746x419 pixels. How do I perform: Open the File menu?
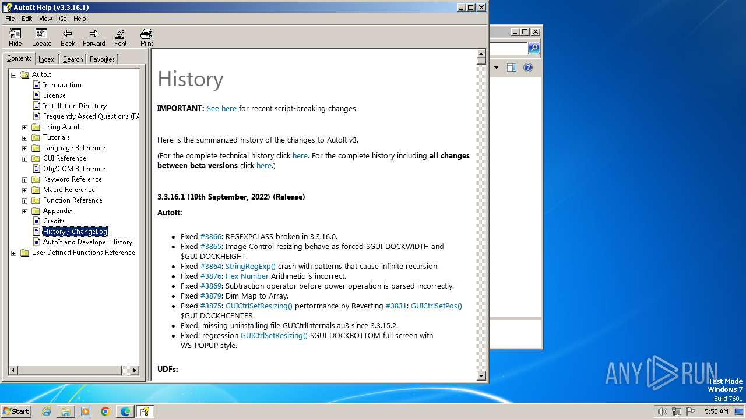10,19
